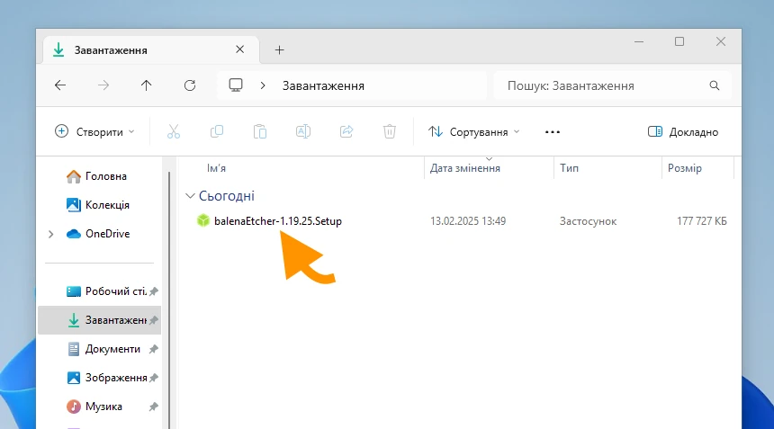Click the date 13.02.2025 13:49

pos(468,221)
